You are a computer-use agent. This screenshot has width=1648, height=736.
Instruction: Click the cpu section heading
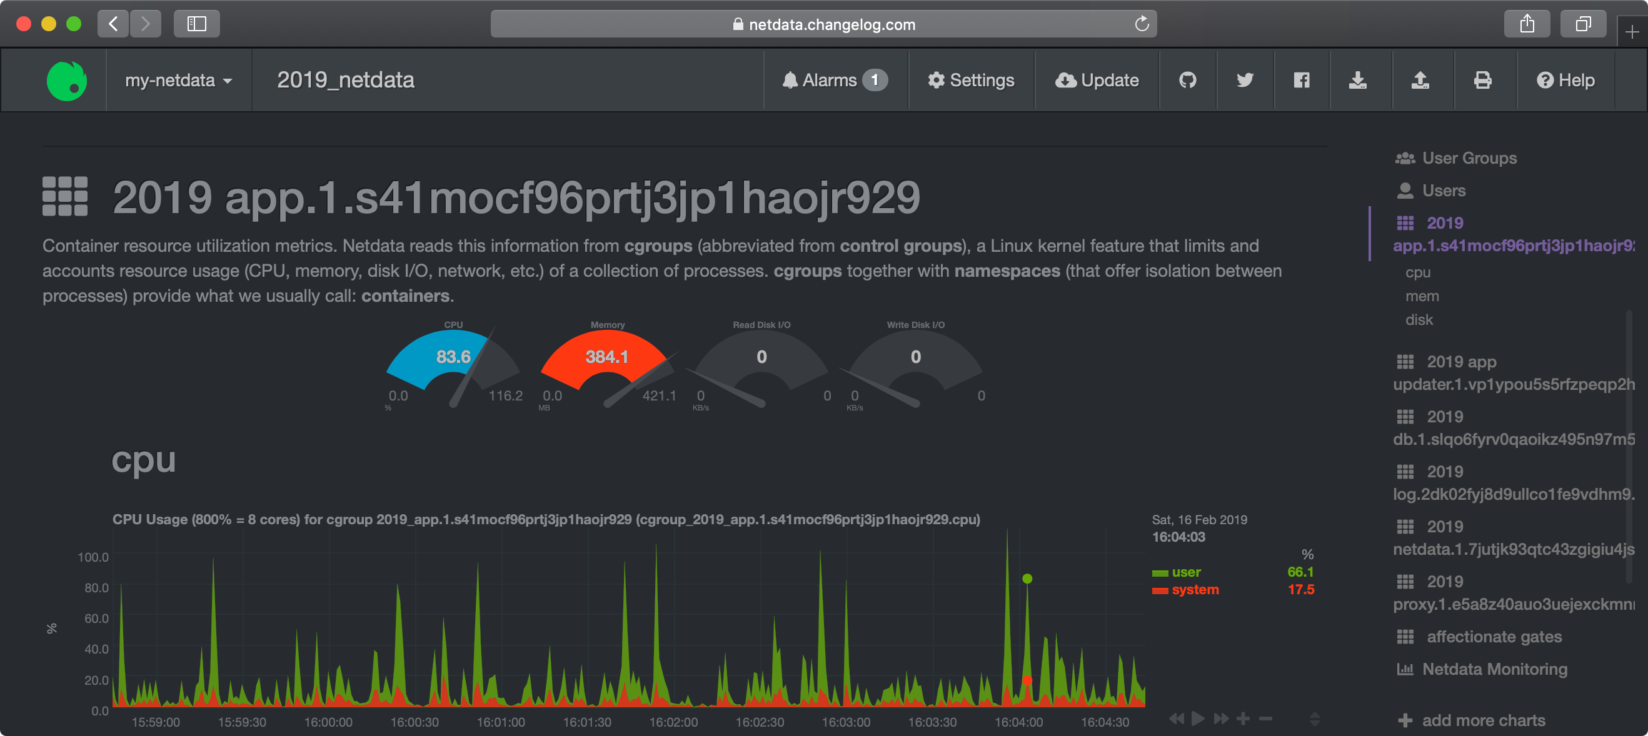click(143, 460)
